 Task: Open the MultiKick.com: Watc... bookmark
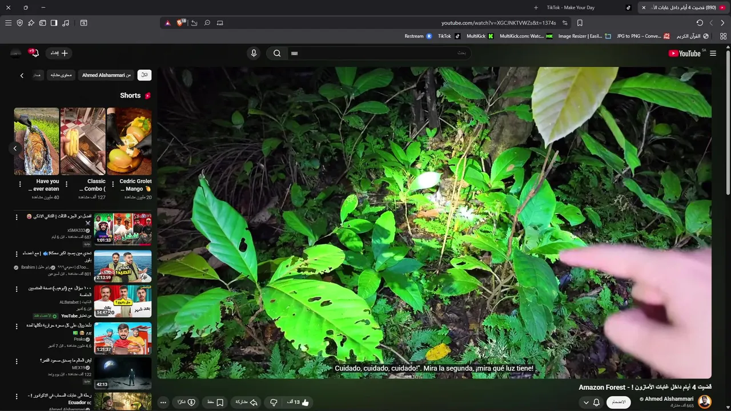(x=526, y=36)
